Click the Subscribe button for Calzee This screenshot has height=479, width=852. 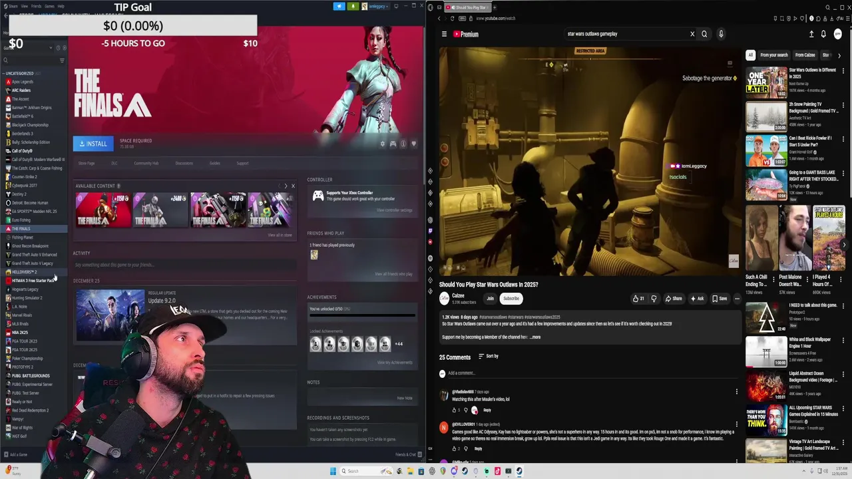(x=511, y=299)
